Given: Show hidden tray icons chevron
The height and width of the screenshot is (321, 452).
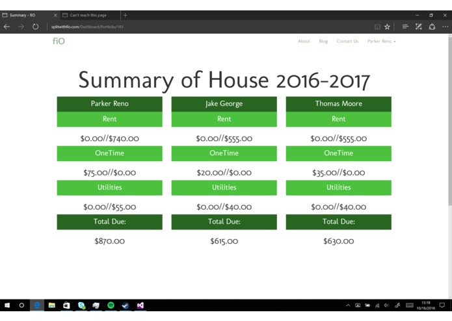Looking at the screenshot, I should [348, 305].
